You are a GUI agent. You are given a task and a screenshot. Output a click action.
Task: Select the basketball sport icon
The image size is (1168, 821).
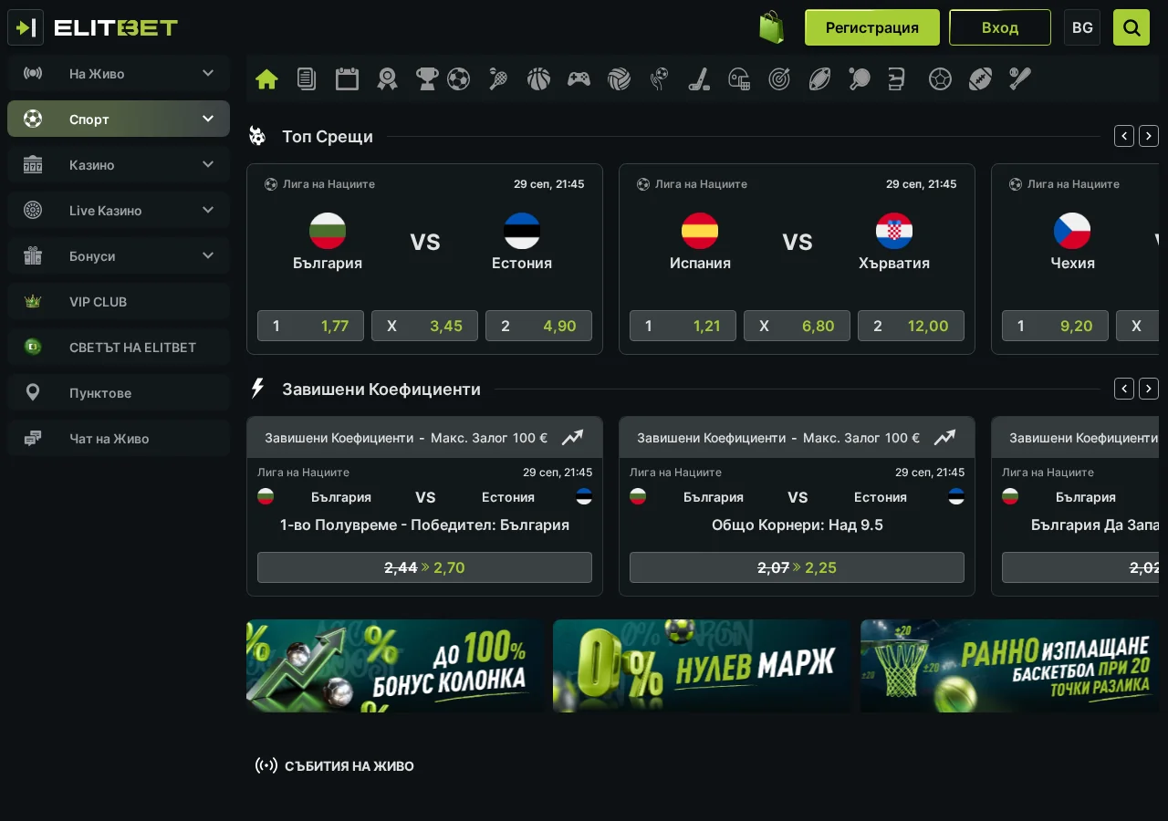tap(538, 79)
